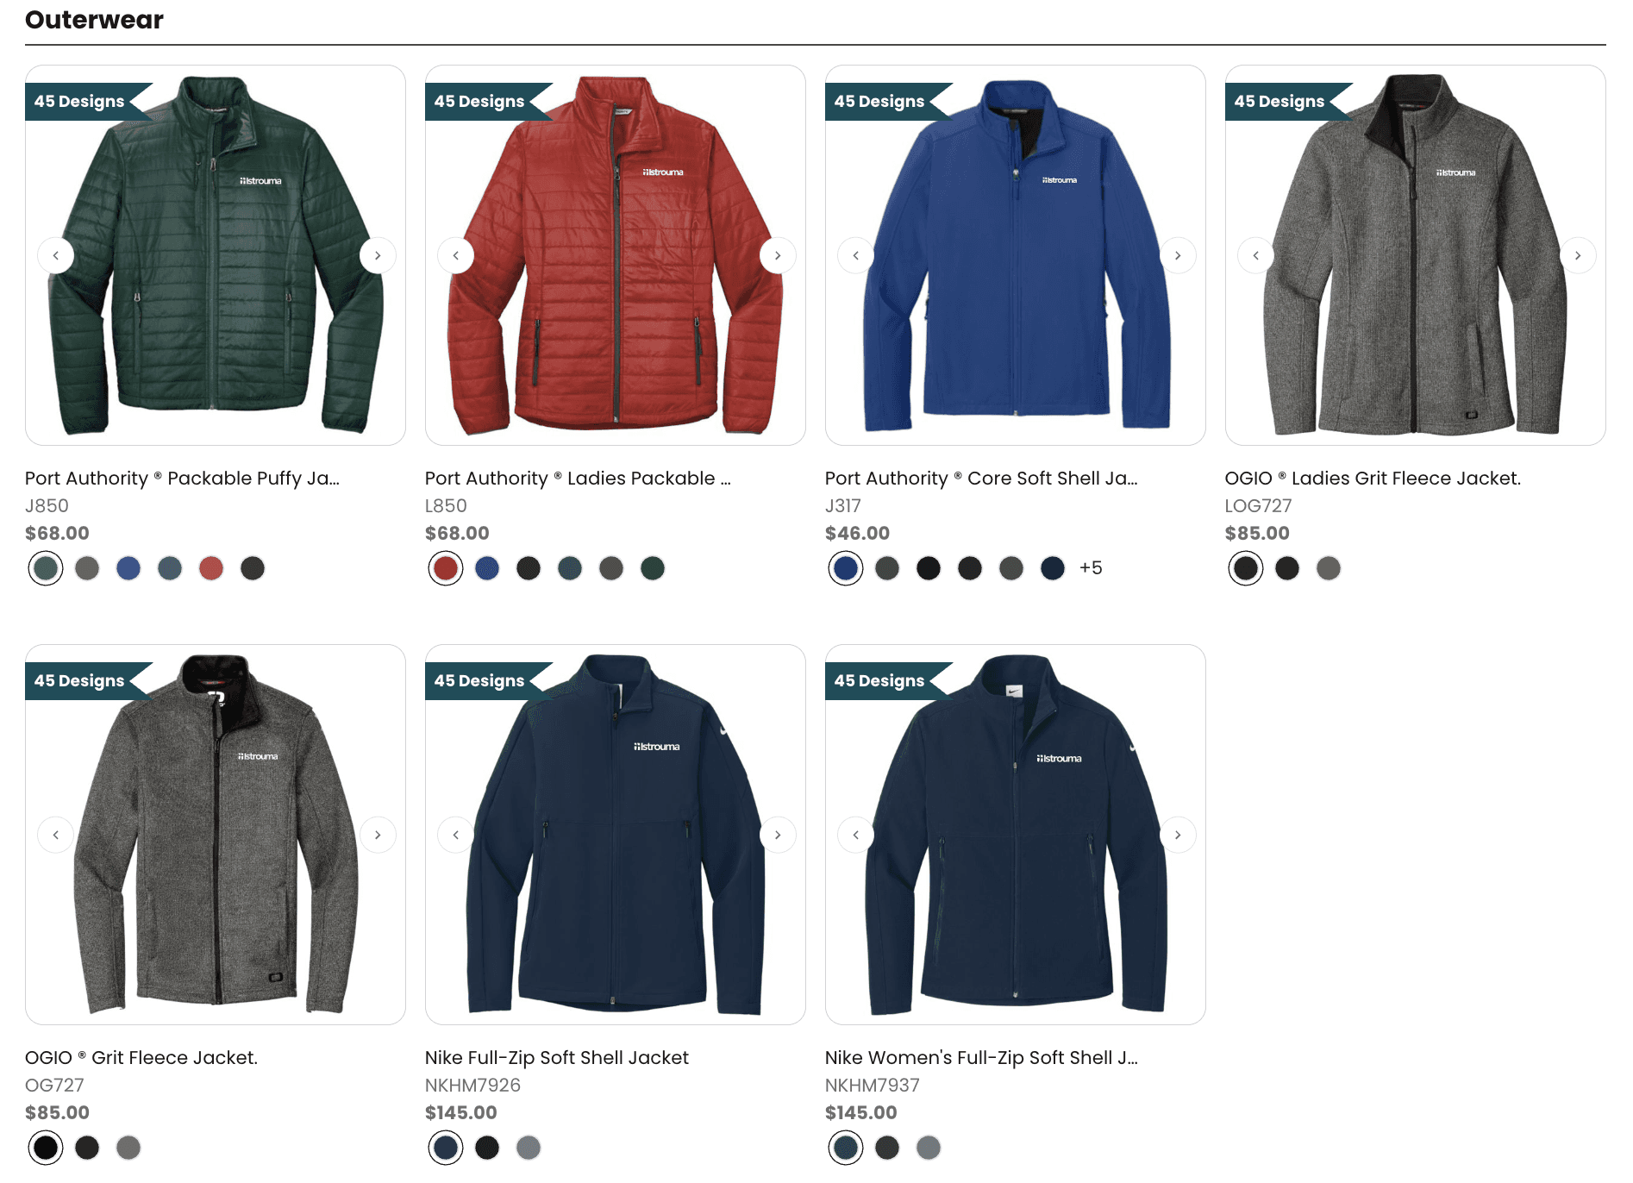The image size is (1633, 1183).
Task: Pick the grey swatch for LOG727 fleece
Action: pyautogui.click(x=1329, y=568)
